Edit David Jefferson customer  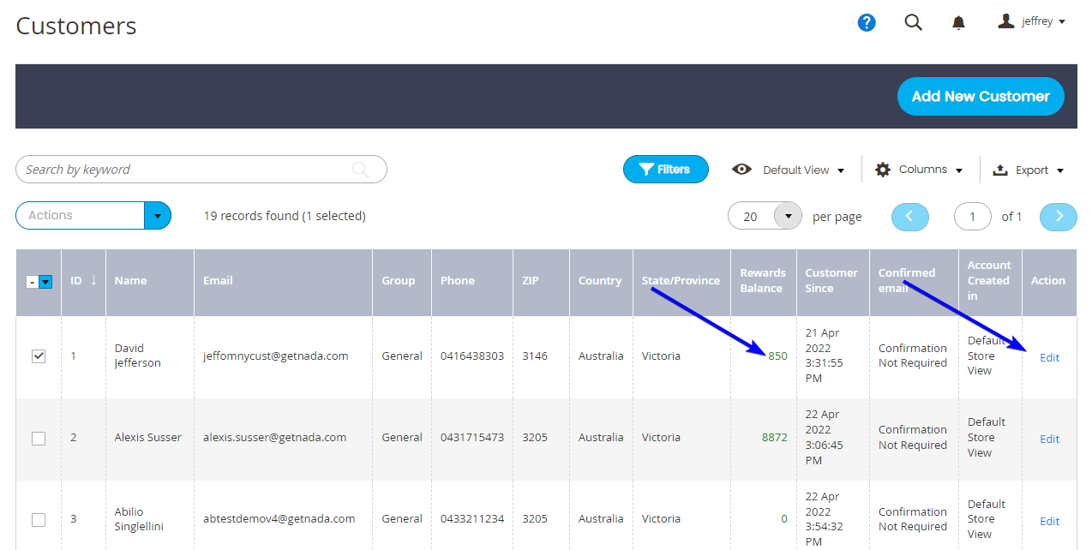1049,357
